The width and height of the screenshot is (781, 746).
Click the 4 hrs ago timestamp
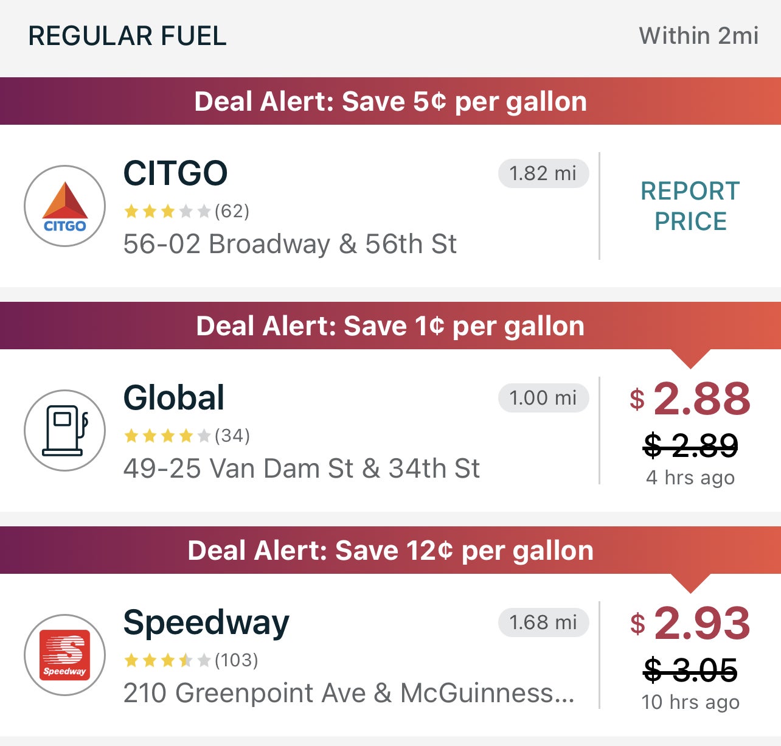click(x=690, y=478)
